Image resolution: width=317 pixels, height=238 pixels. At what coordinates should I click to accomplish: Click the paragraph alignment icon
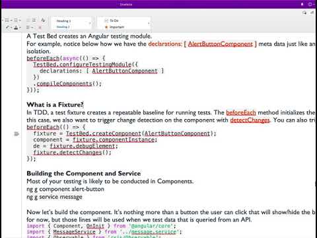coord(28,28)
